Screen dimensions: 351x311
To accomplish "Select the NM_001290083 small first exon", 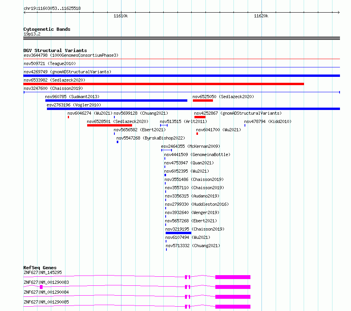I will click(41, 287).
